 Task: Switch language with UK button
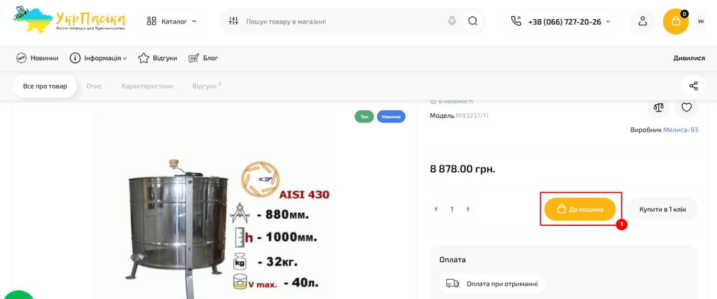701,21
